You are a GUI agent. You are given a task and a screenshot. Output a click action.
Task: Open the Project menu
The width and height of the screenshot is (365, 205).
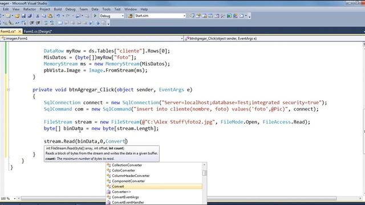click(x=44, y=9)
